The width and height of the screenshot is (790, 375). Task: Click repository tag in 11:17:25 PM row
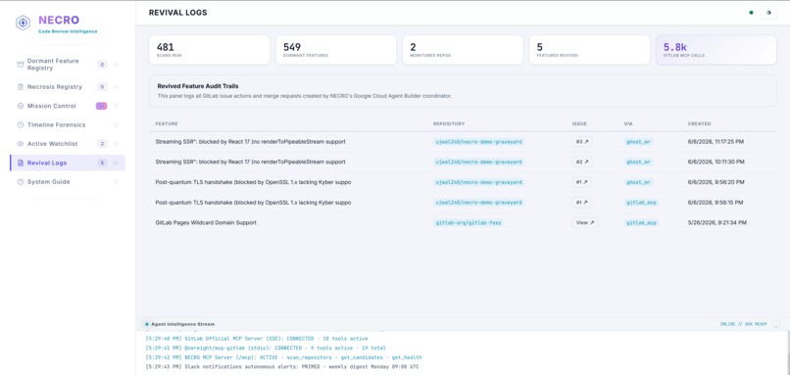click(478, 142)
